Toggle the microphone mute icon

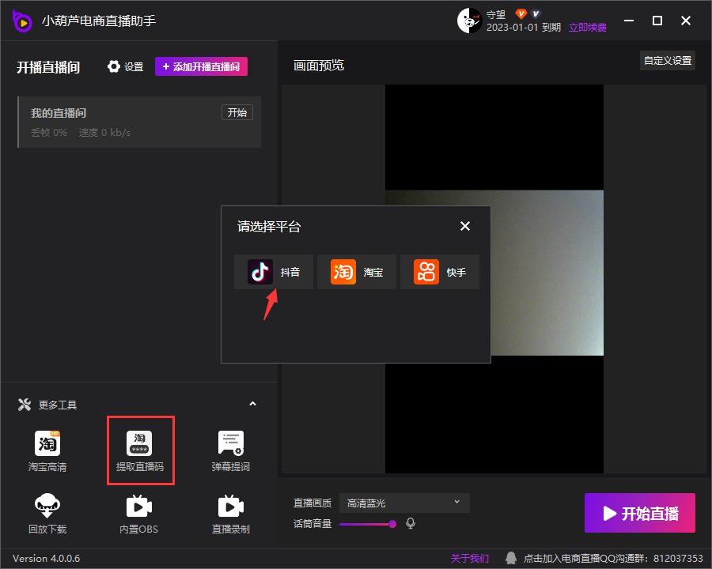tap(411, 523)
